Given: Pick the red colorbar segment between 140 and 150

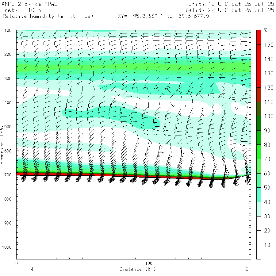Looking at the screenshot, I should [x=259, y=52].
